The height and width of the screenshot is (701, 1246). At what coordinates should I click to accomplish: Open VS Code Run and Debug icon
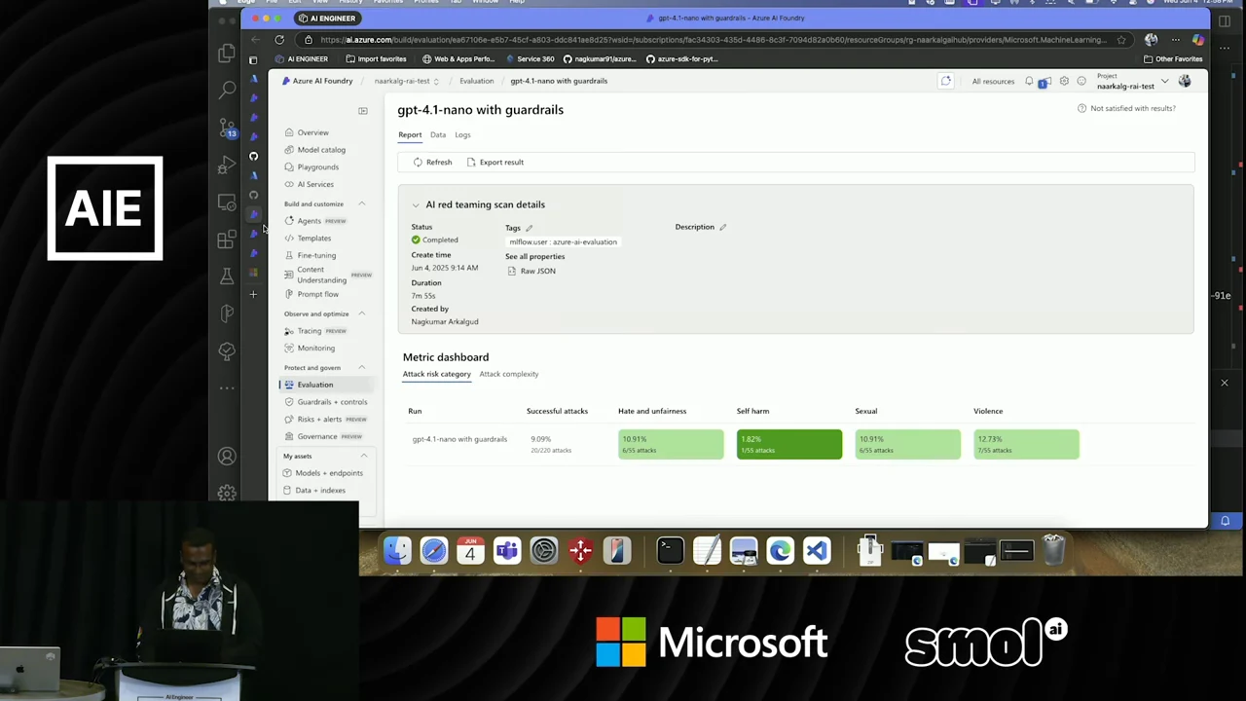tap(227, 165)
